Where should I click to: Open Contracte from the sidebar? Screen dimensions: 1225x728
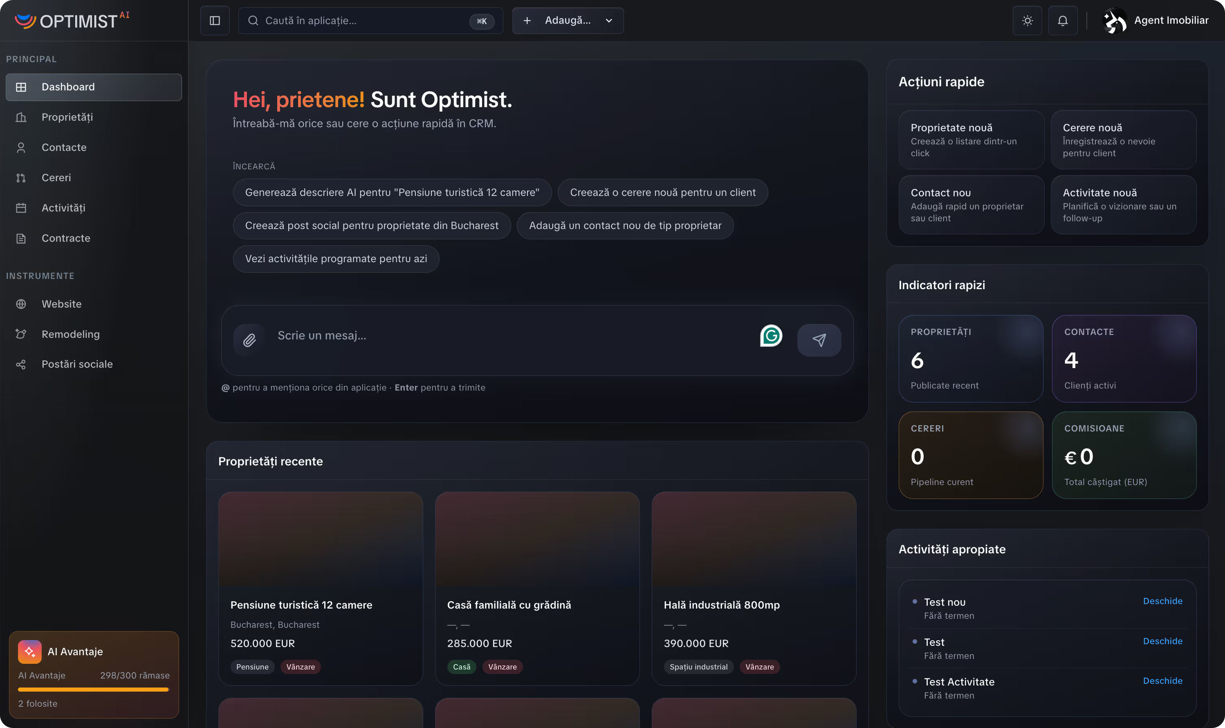[66, 238]
